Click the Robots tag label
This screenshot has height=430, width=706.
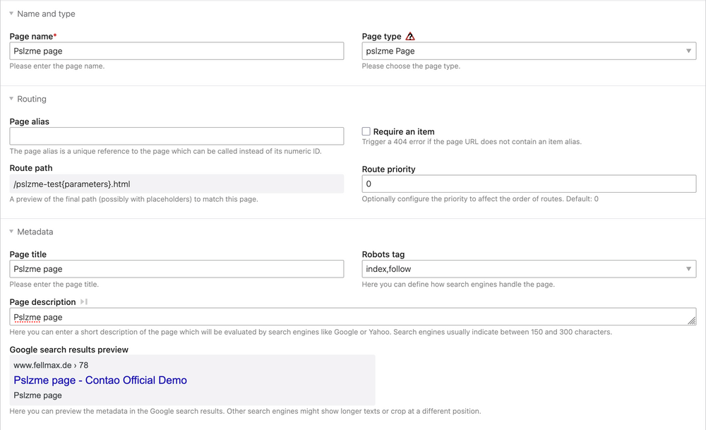tap(383, 254)
